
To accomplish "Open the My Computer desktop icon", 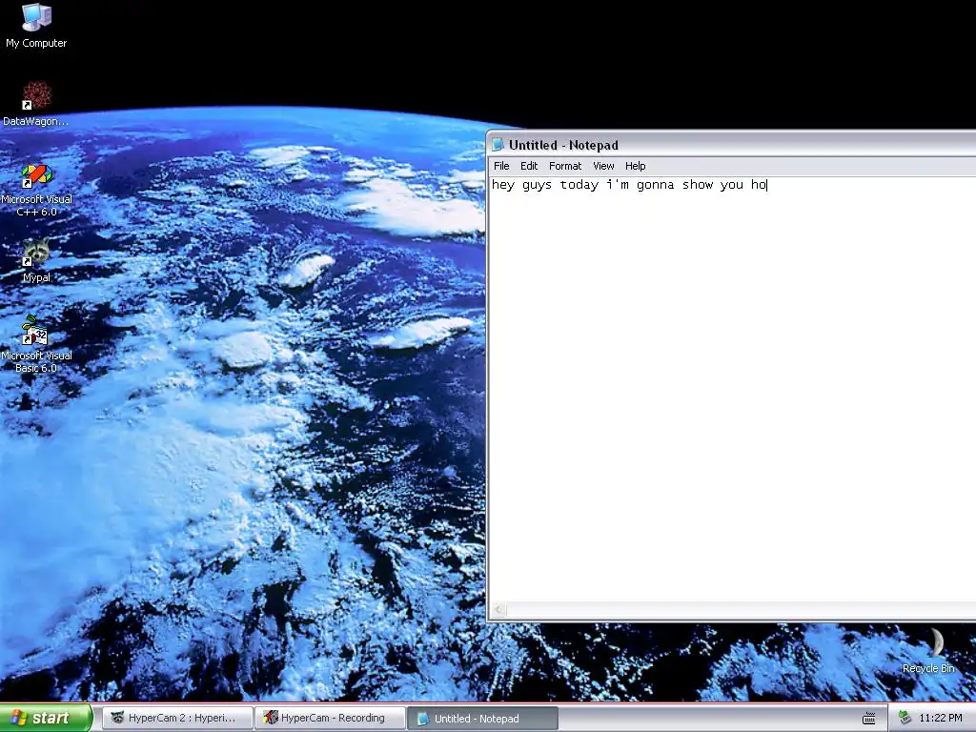I will coord(36,25).
